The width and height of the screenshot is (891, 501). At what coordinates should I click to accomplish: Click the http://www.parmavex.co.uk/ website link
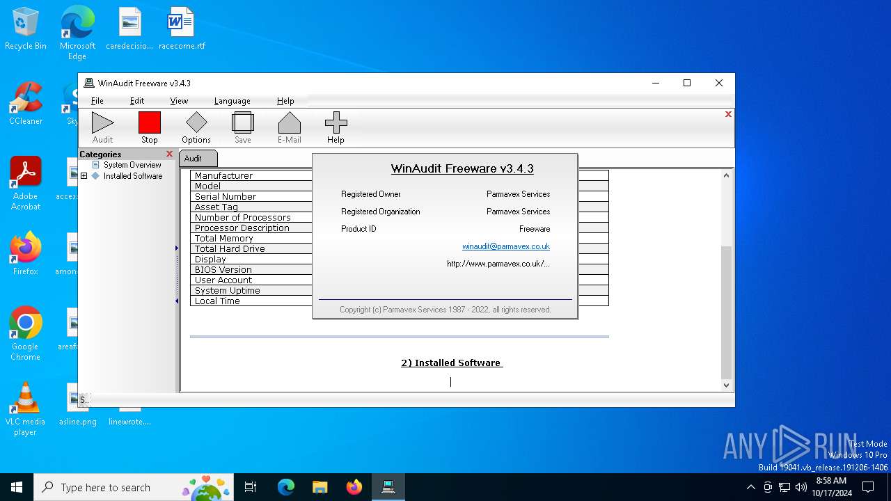point(498,264)
